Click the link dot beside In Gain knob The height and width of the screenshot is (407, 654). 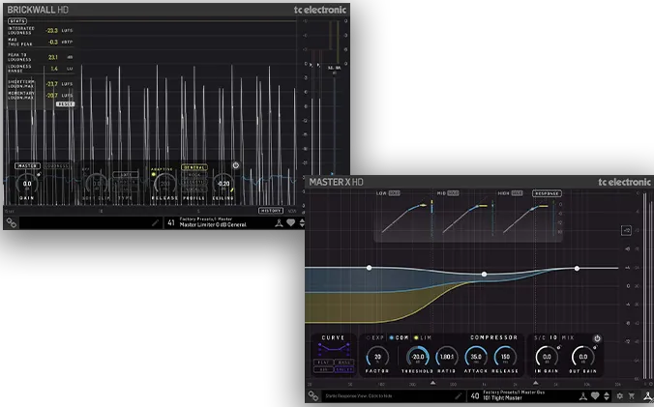pyautogui.click(x=559, y=347)
